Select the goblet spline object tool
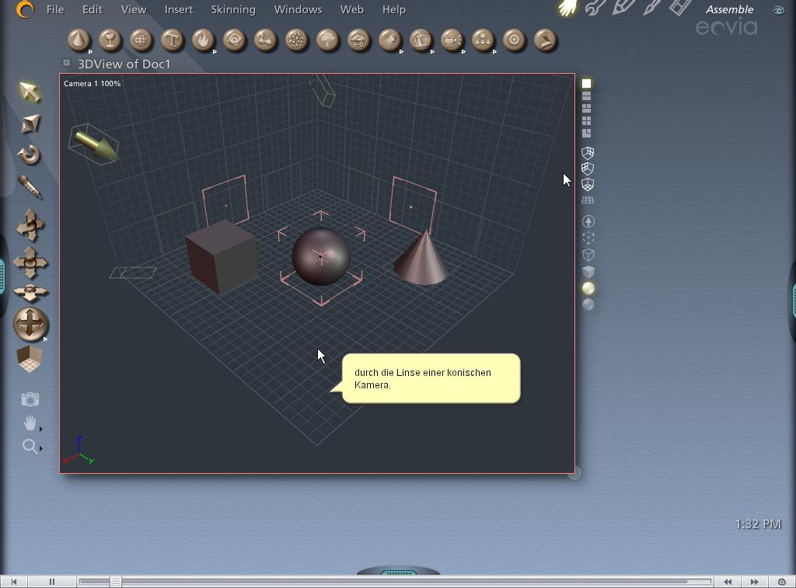796x588 pixels. coord(110,40)
